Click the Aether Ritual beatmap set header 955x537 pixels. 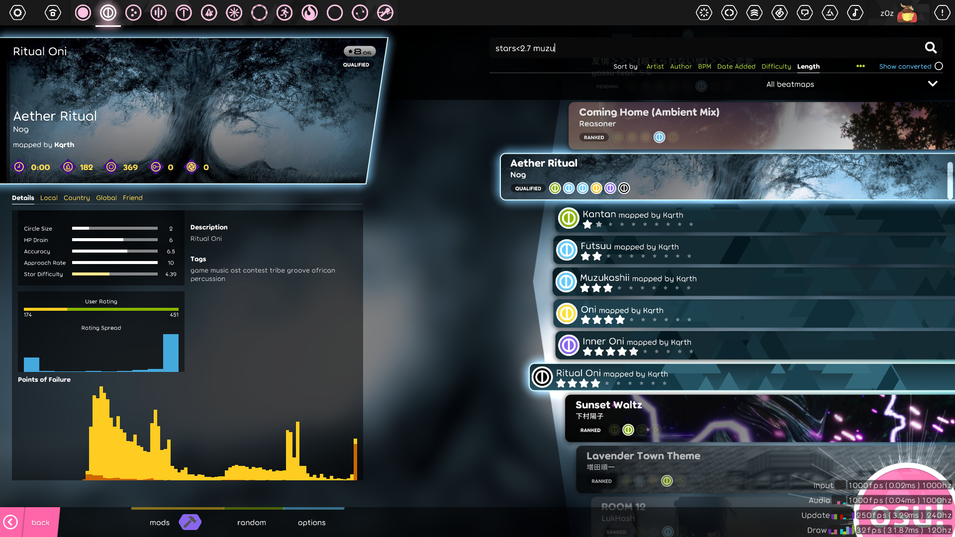[727, 177]
